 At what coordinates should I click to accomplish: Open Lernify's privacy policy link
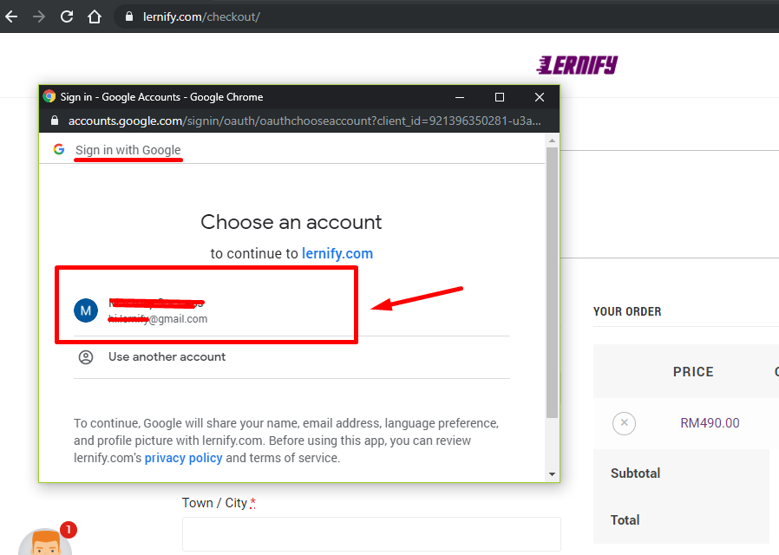pyautogui.click(x=183, y=458)
